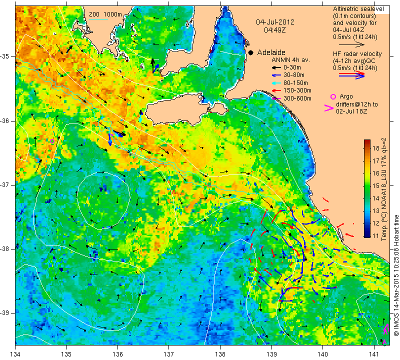Click the '18' colorbar tick value
Screen dimensions: 400x360
376,148
